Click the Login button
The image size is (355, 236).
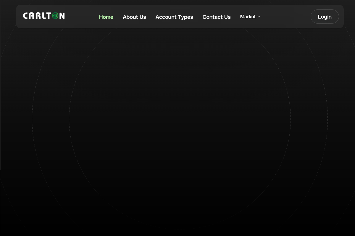tap(325, 17)
